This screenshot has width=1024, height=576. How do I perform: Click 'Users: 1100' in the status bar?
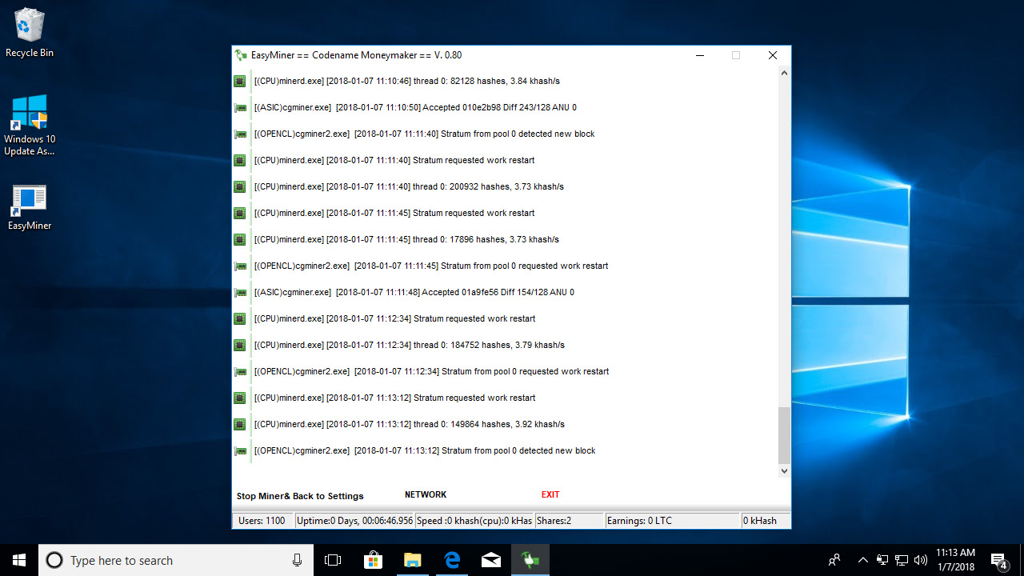(x=262, y=521)
